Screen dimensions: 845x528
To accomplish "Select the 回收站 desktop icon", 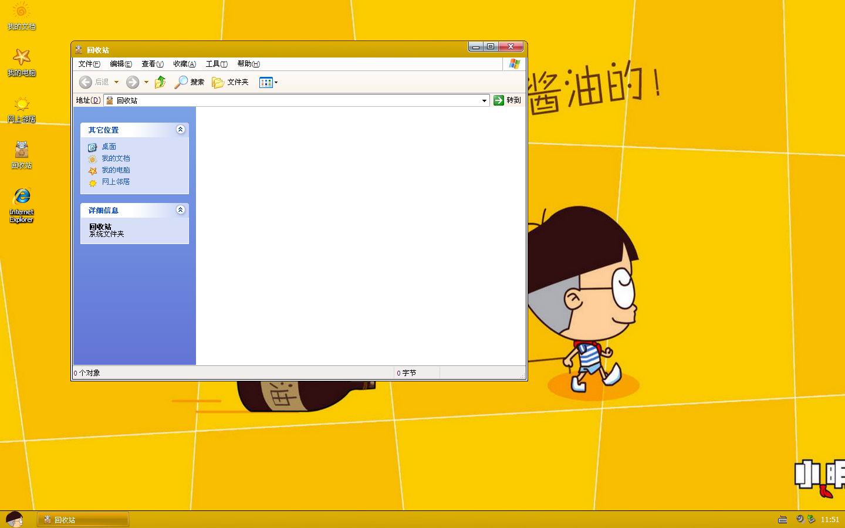I will coord(21,155).
